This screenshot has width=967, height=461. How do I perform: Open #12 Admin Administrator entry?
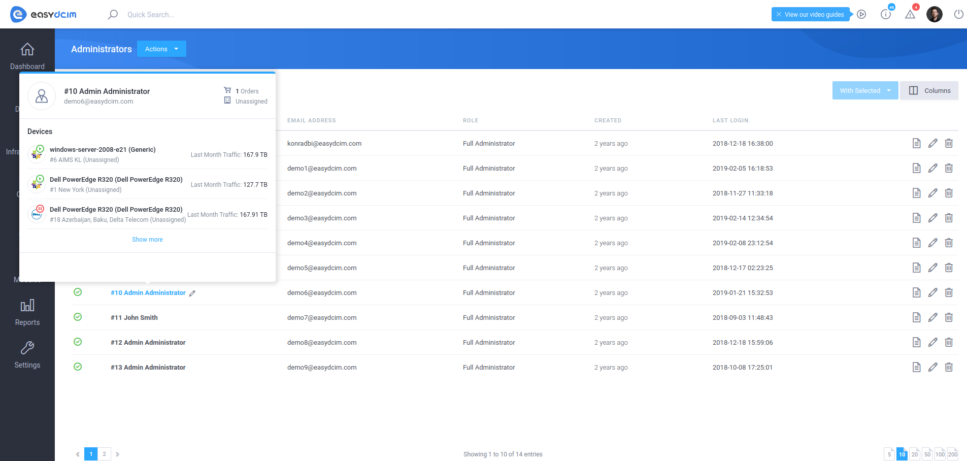pos(148,343)
